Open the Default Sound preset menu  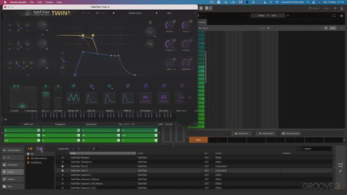pos(135,13)
